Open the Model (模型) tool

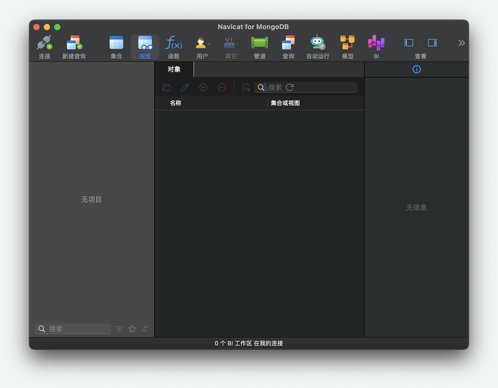pos(347,43)
